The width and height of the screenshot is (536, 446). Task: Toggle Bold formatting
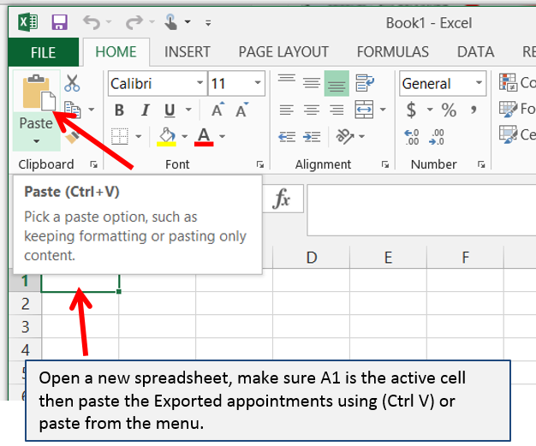click(x=120, y=110)
